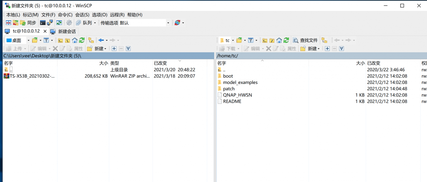The height and width of the screenshot is (182, 427).
Task: Click the remote panel open directory folder icon
Action: click(x=239, y=40)
